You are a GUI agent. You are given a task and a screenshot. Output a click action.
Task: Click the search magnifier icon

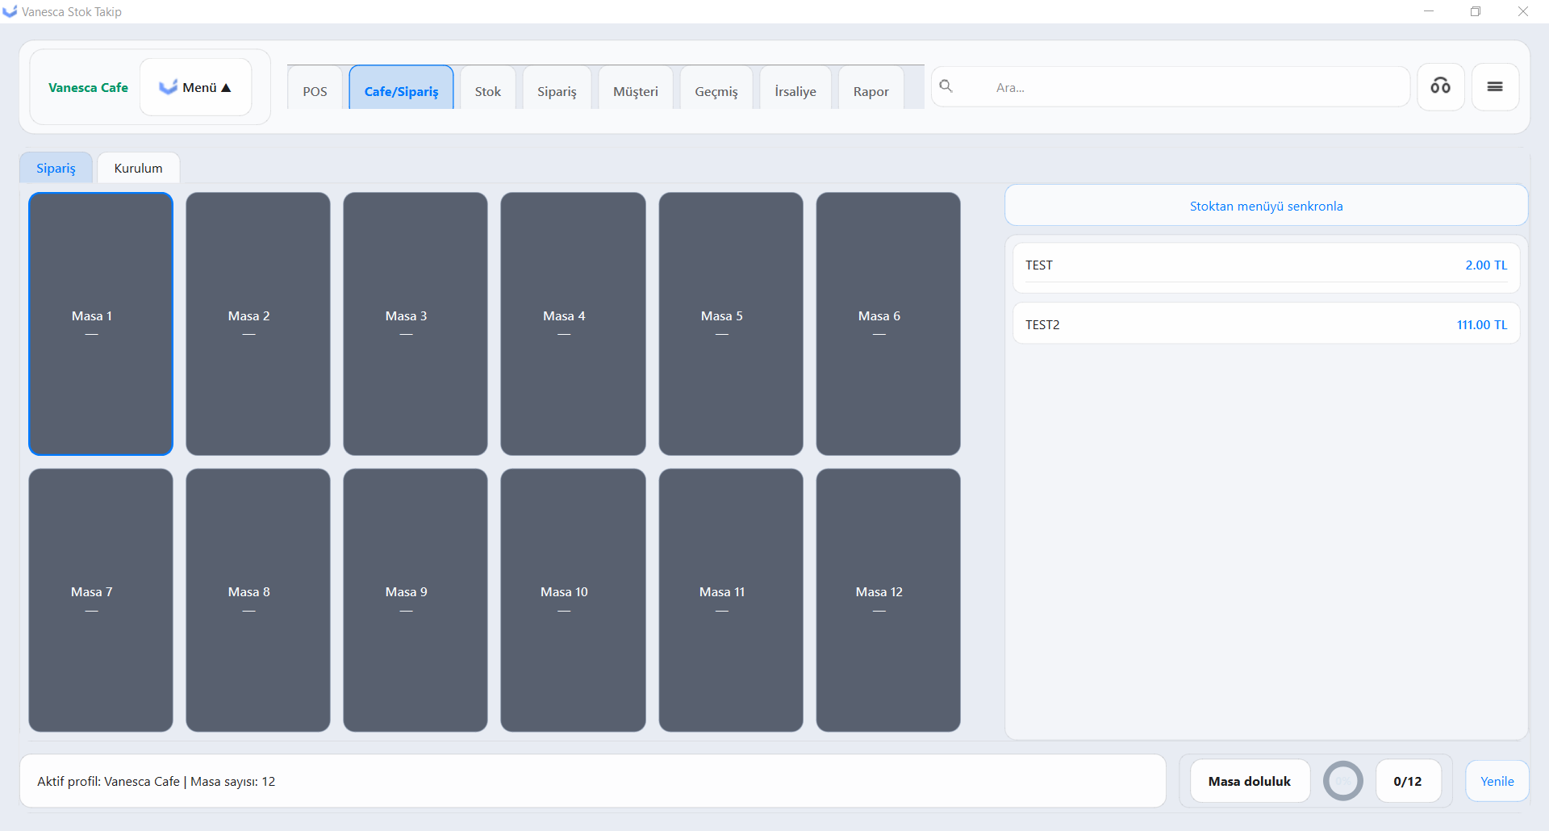[946, 86]
